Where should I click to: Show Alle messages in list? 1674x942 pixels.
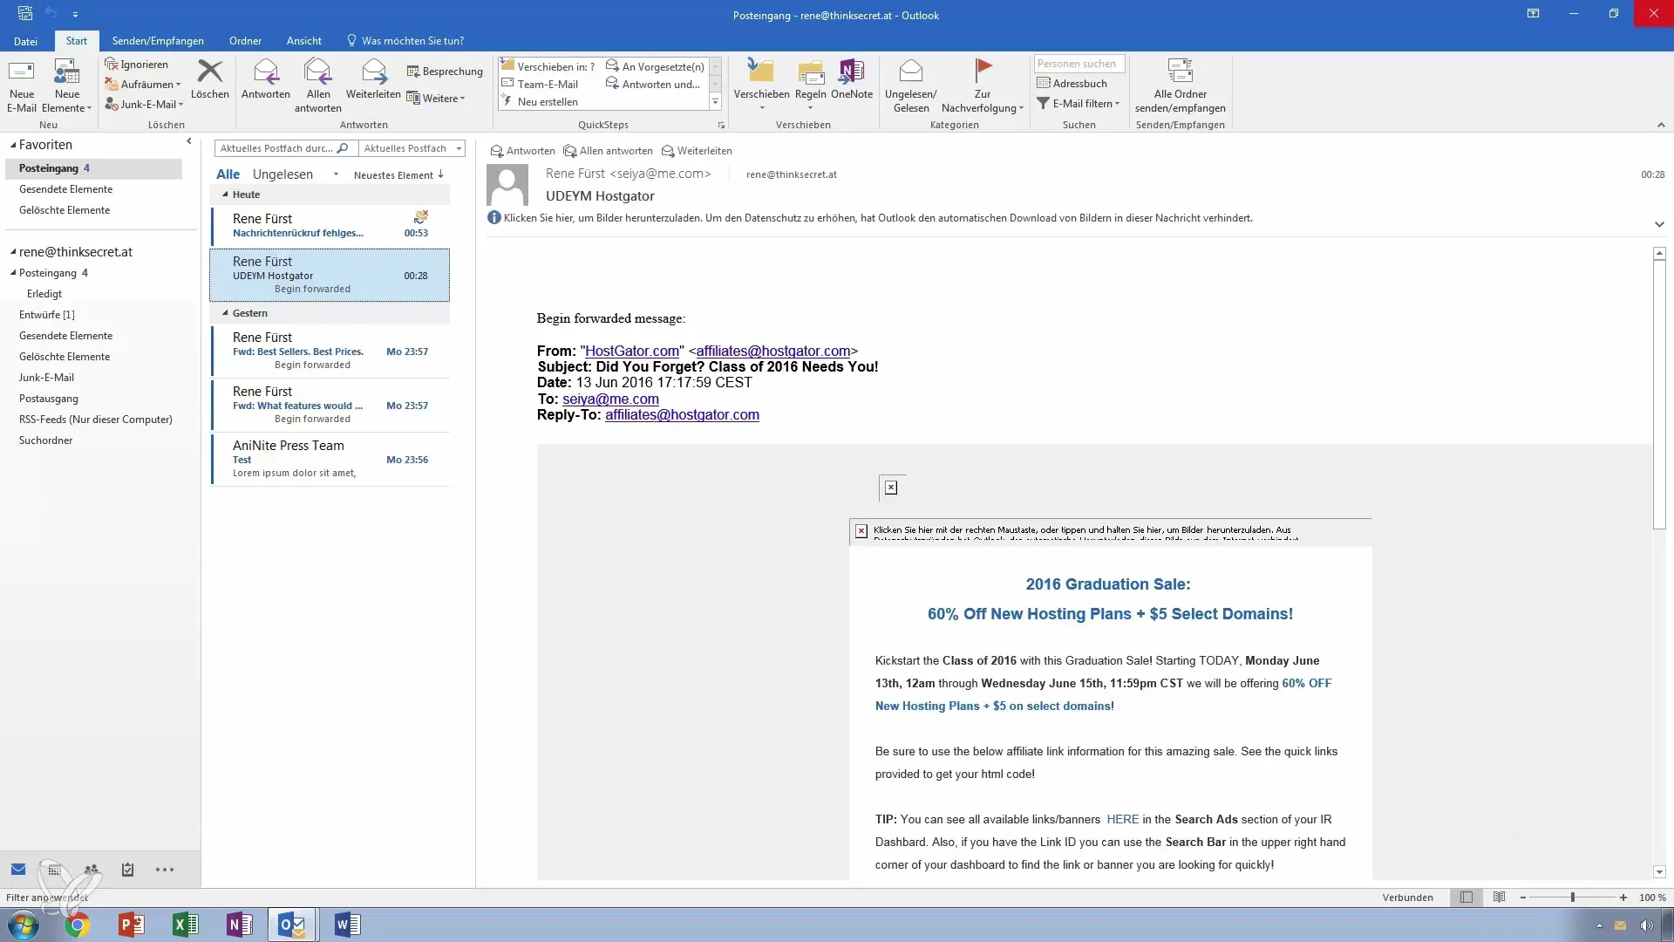[x=228, y=174]
